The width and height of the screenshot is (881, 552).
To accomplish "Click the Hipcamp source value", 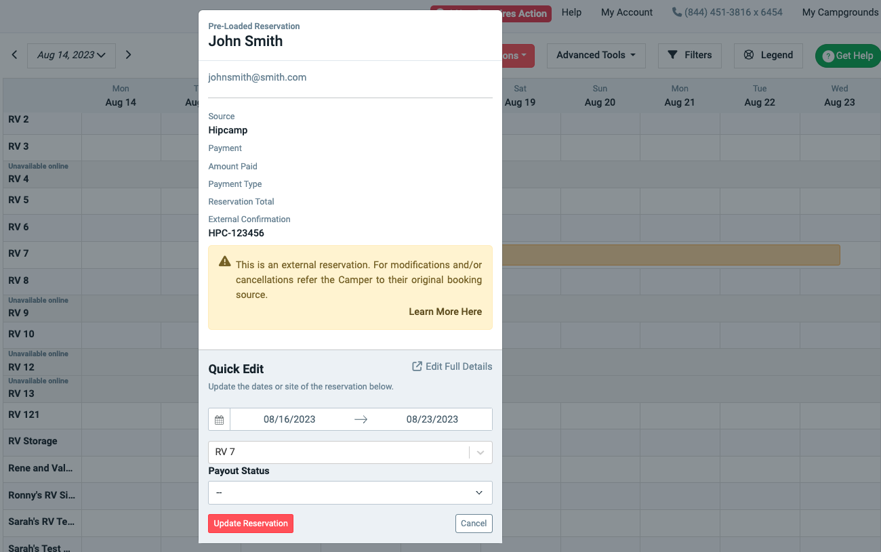I will pyautogui.click(x=228, y=130).
